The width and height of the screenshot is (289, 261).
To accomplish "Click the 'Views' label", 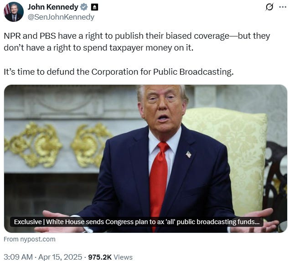I will coord(123,257).
